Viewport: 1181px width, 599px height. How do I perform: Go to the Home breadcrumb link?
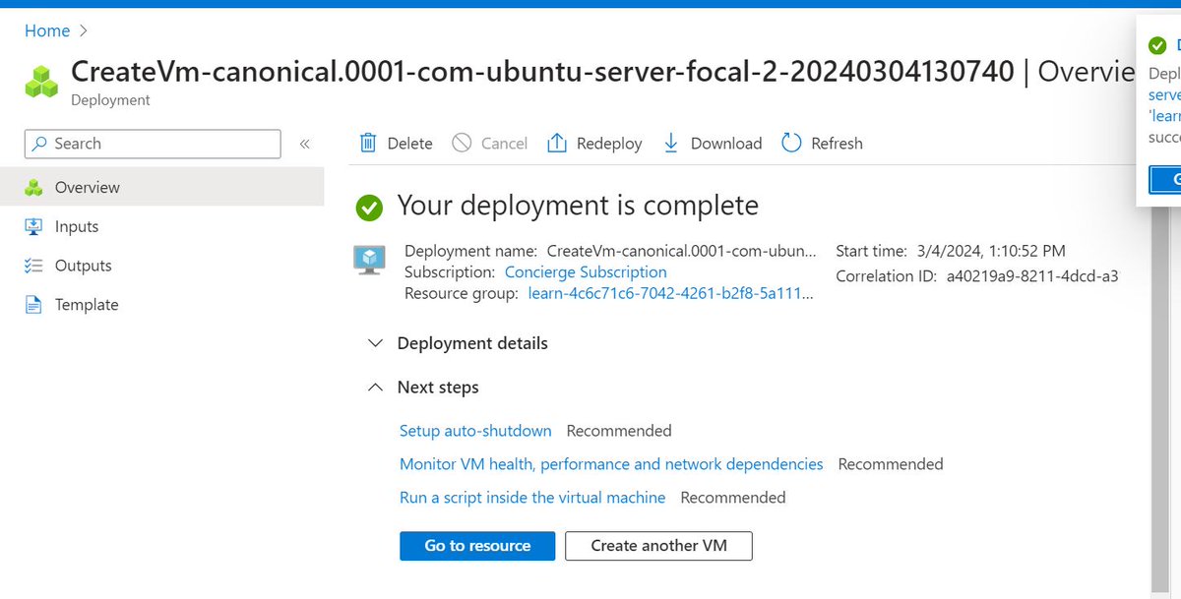(x=47, y=30)
